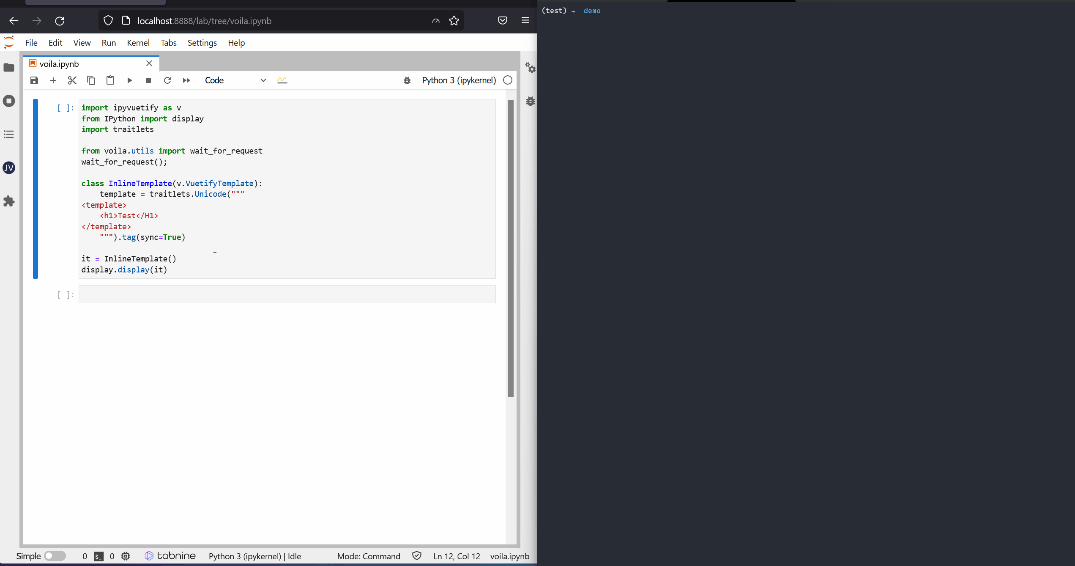
Task: Insert a new cell below
Action: point(53,80)
